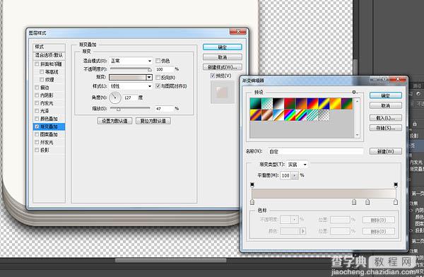The image size is (424, 277).
Task: Click 确定 in the Gradient Editor
Action: (386, 95)
